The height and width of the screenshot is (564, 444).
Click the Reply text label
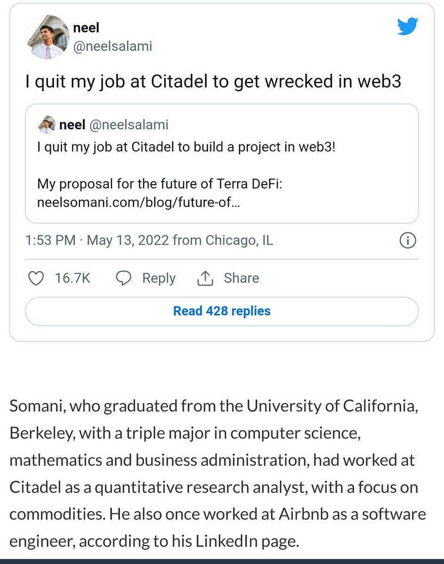[159, 278]
